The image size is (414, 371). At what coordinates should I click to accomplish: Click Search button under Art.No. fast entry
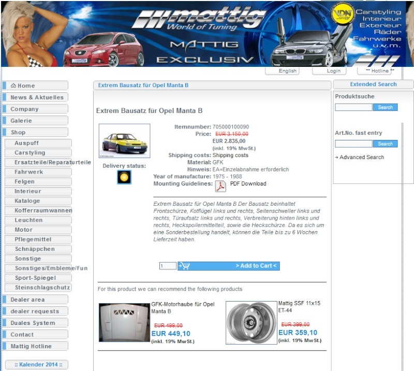[x=385, y=144]
